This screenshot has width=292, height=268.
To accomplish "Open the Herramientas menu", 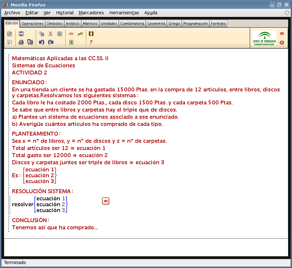I will tap(124, 13).
